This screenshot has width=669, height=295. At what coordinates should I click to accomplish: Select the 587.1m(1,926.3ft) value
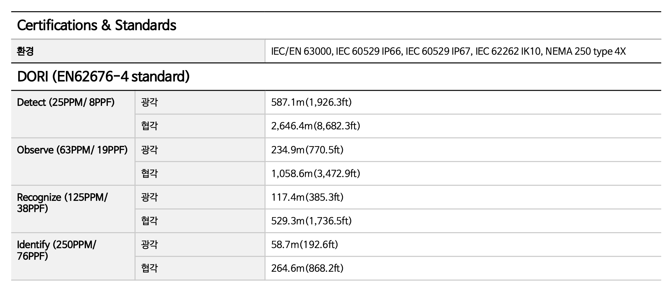[x=311, y=102]
